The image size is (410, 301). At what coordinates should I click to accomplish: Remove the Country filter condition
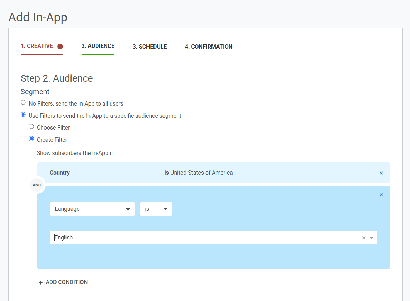coord(381,173)
